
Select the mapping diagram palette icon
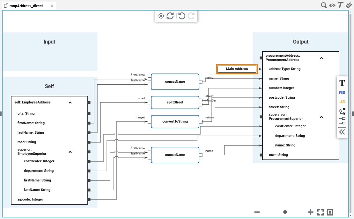342,121
